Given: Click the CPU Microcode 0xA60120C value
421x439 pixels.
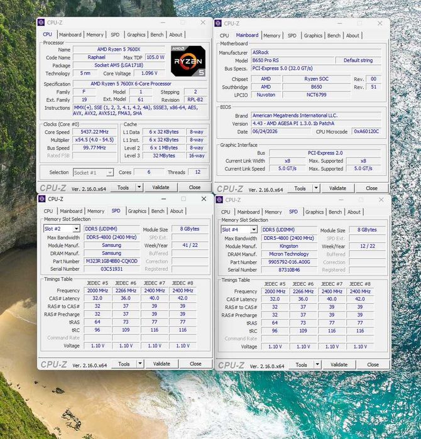Looking at the screenshot, I should click(x=366, y=131).
